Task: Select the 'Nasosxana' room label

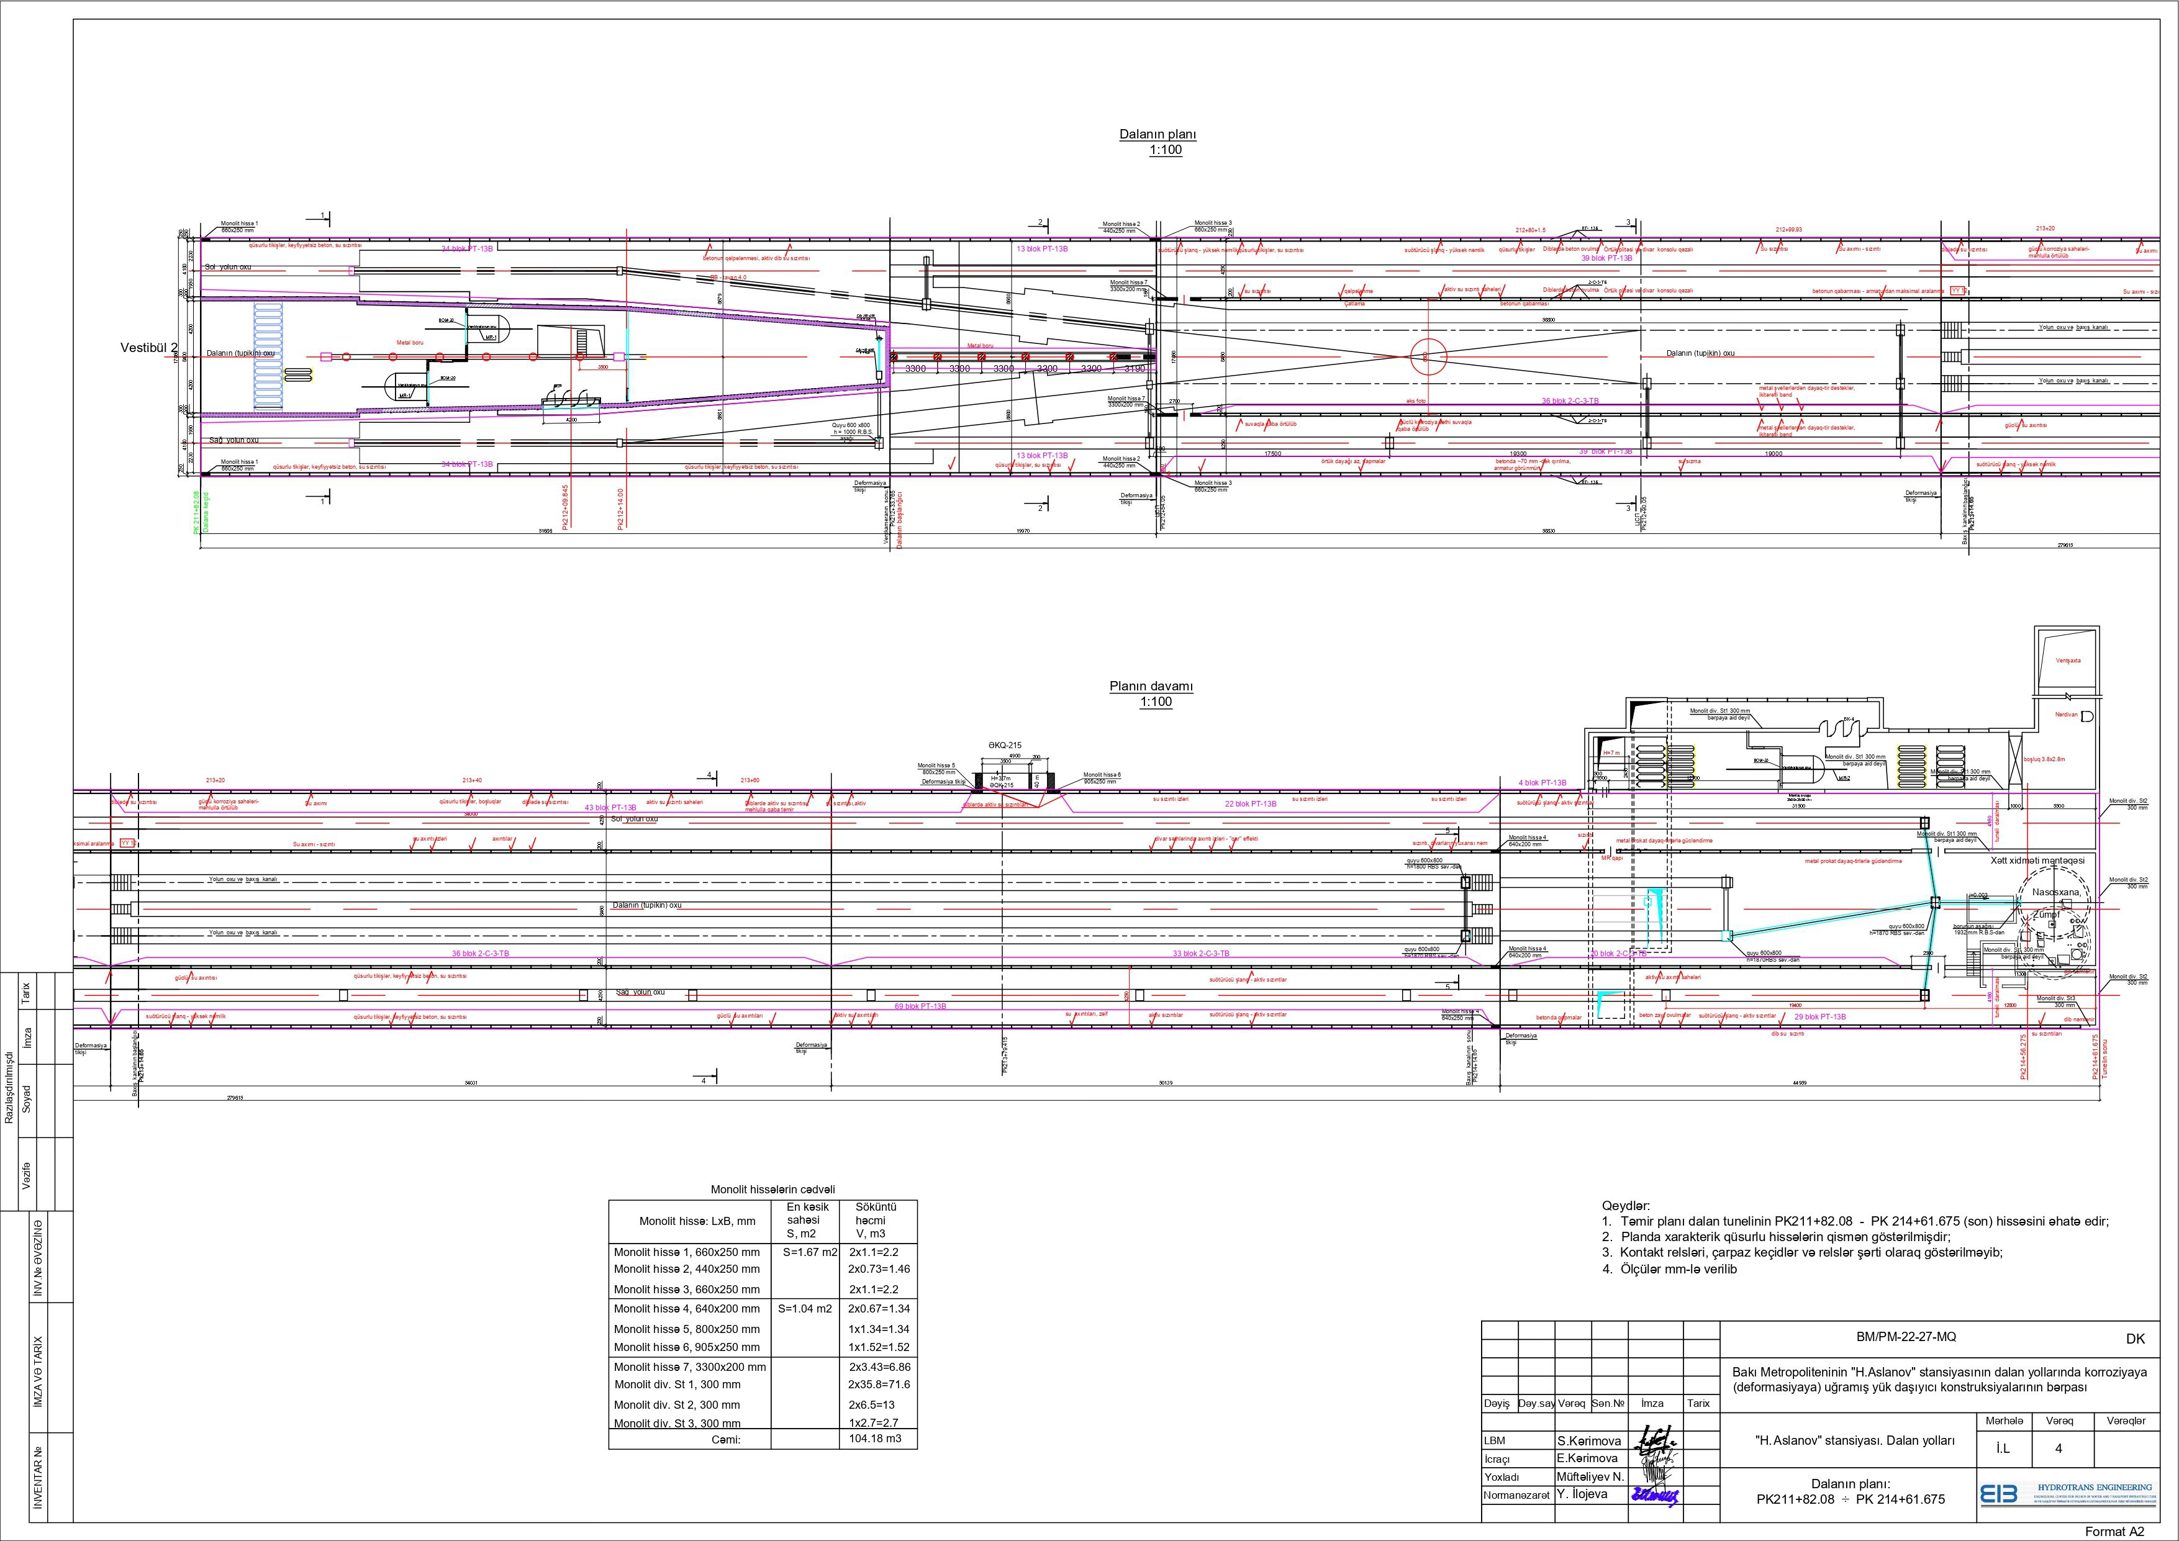Action: click(x=2057, y=892)
